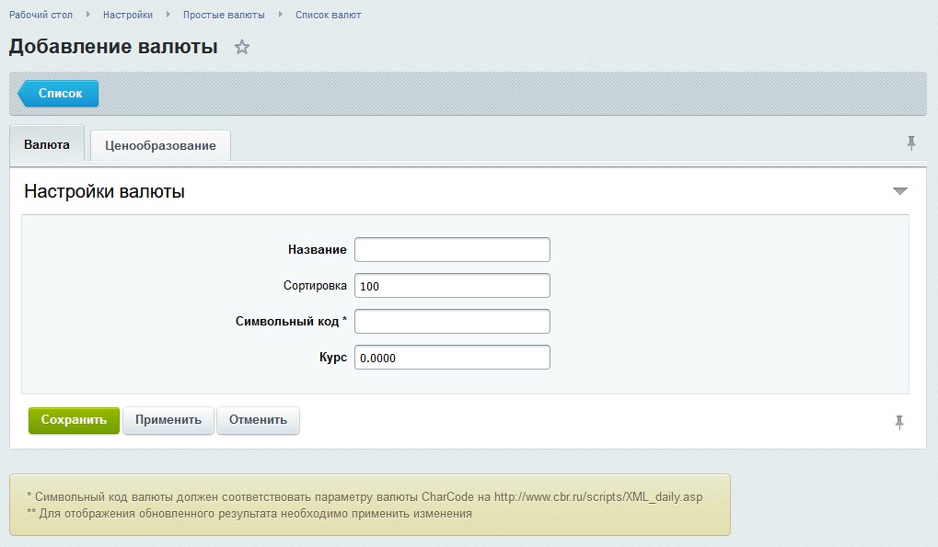Select the Валюта tab
The image size is (938, 547).
47,145
